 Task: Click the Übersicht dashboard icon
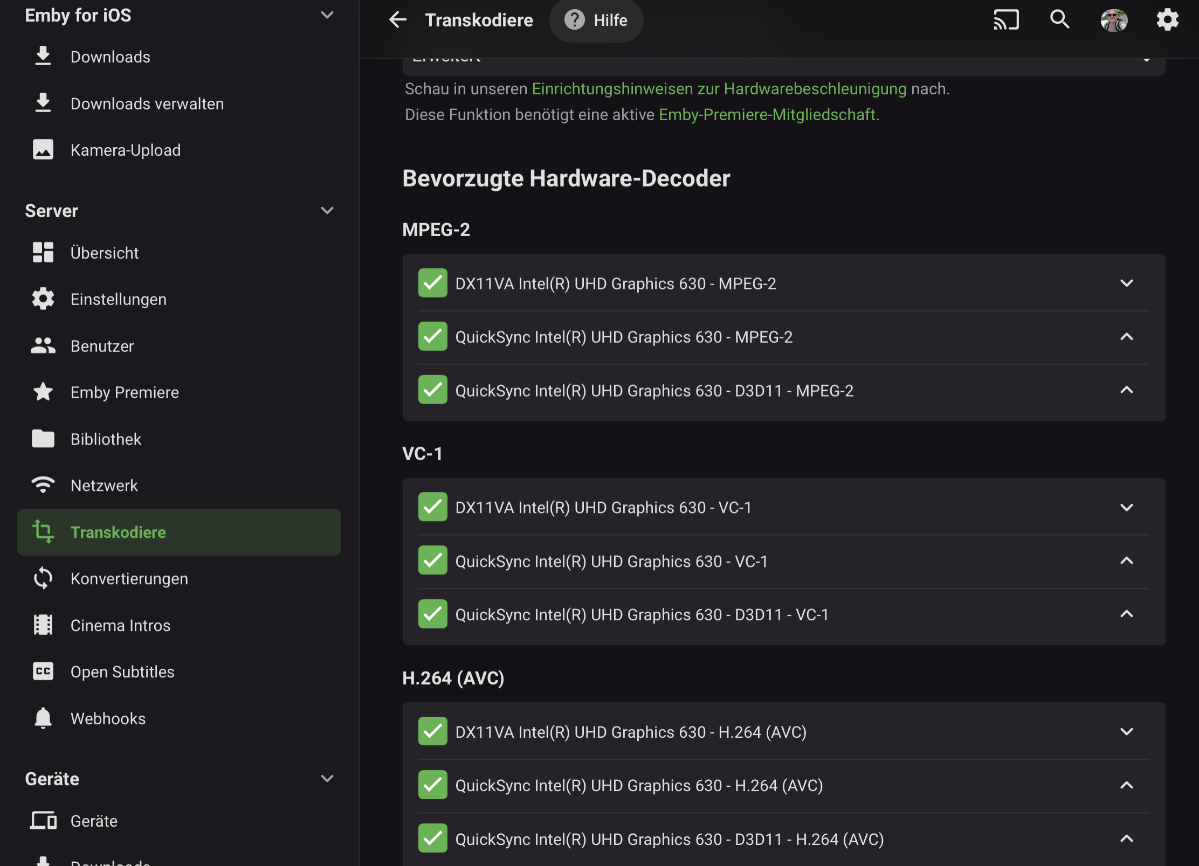(x=43, y=252)
